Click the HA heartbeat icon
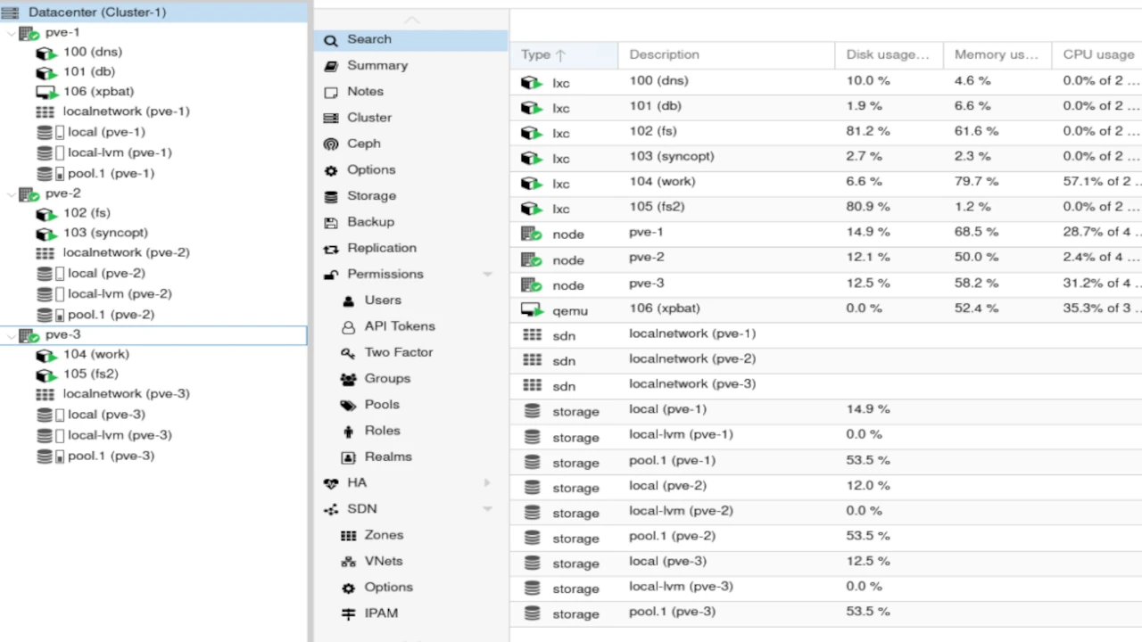Image resolution: width=1142 pixels, height=642 pixels. [331, 483]
